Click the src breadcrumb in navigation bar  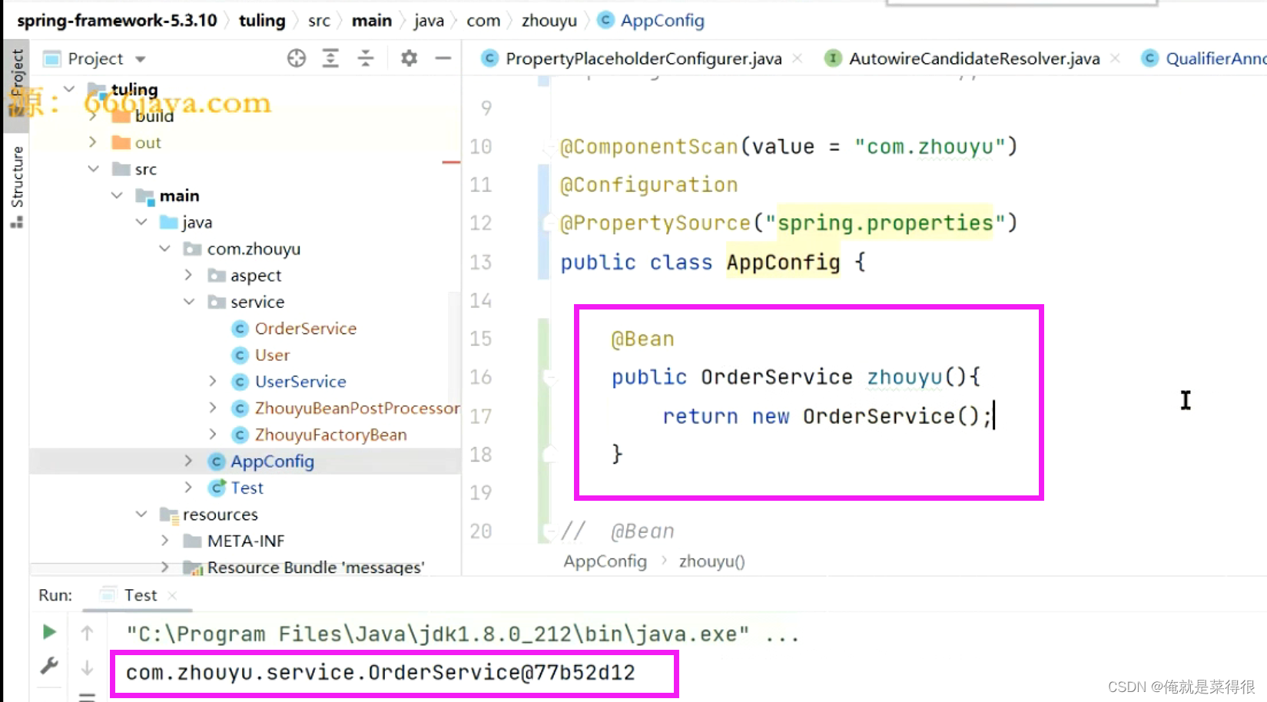[319, 21]
